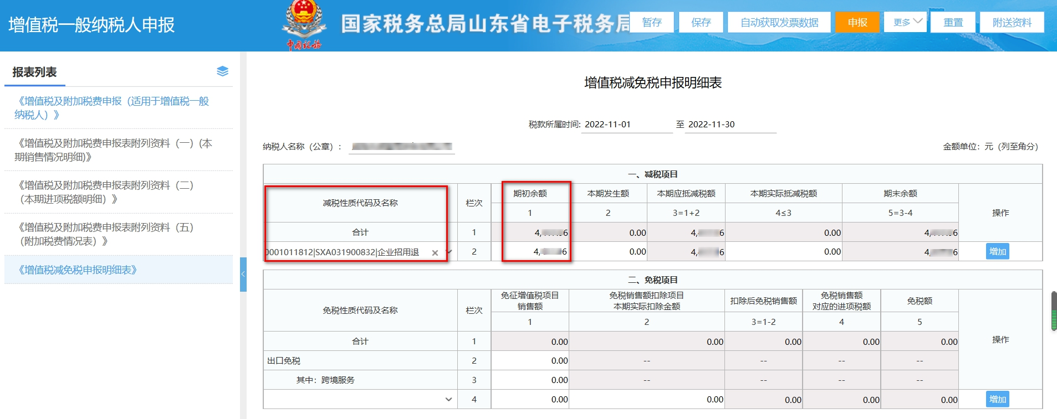Click the 重置 button

953,22
